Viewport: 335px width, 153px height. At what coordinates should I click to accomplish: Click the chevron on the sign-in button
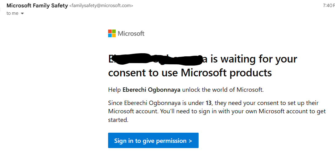point(190,141)
